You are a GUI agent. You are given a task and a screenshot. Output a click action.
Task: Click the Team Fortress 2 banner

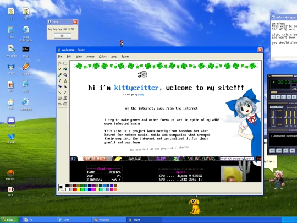(x=95, y=159)
